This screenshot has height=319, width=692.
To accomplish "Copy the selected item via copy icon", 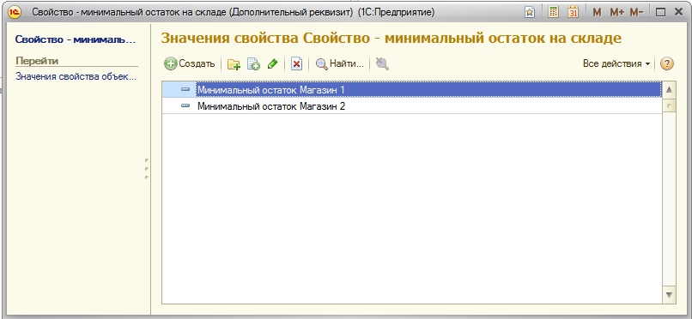I will pyautogui.click(x=253, y=64).
